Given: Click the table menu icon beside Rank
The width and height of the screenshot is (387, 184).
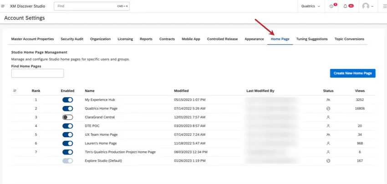Looking at the screenshot, I should pos(15,91).
